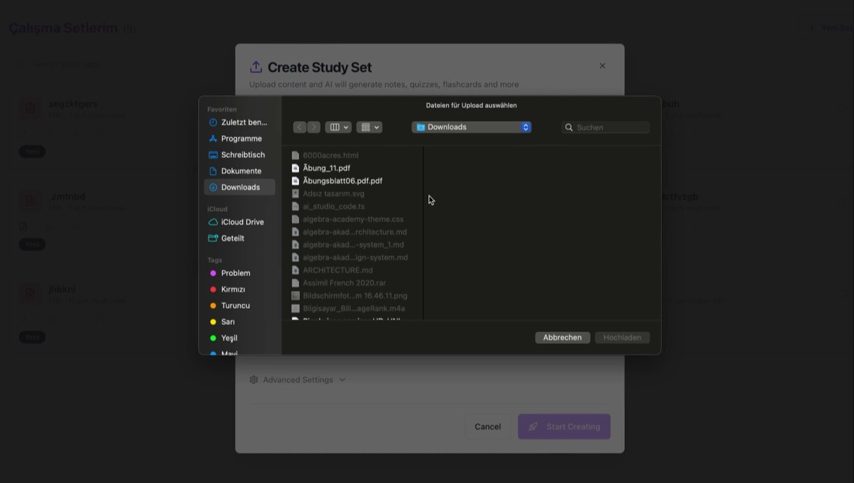Open Zuletzt benutzt in sidebar

pyautogui.click(x=243, y=122)
